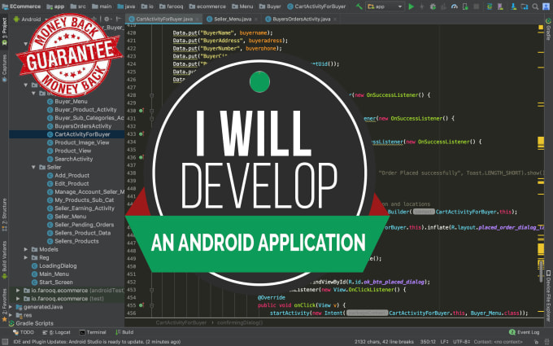Image resolution: width=553 pixels, height=346 pixels.
Task: Open the Project Structure folder icon
Action: [x=525, y=7]
